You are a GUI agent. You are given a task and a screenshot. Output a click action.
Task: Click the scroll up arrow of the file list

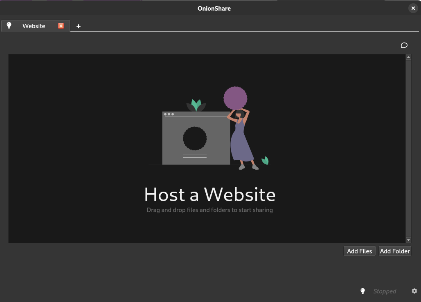click(408, 57)
